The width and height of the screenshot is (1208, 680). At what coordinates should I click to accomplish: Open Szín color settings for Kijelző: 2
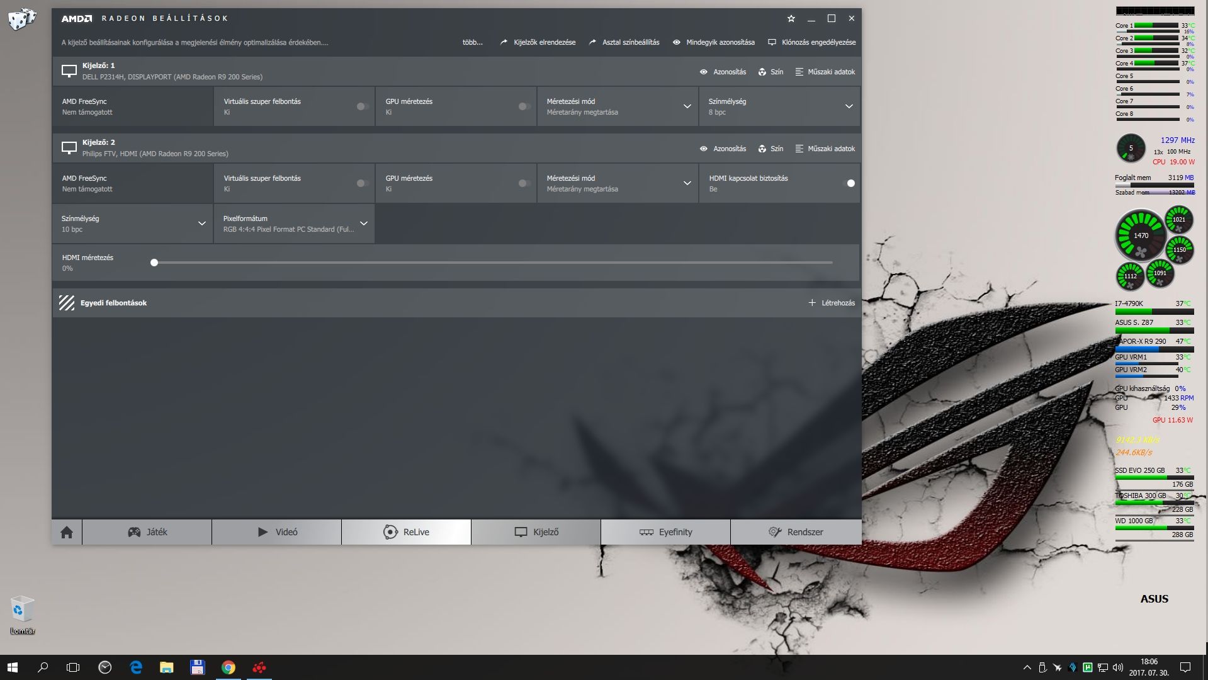[x=771, y=149]
